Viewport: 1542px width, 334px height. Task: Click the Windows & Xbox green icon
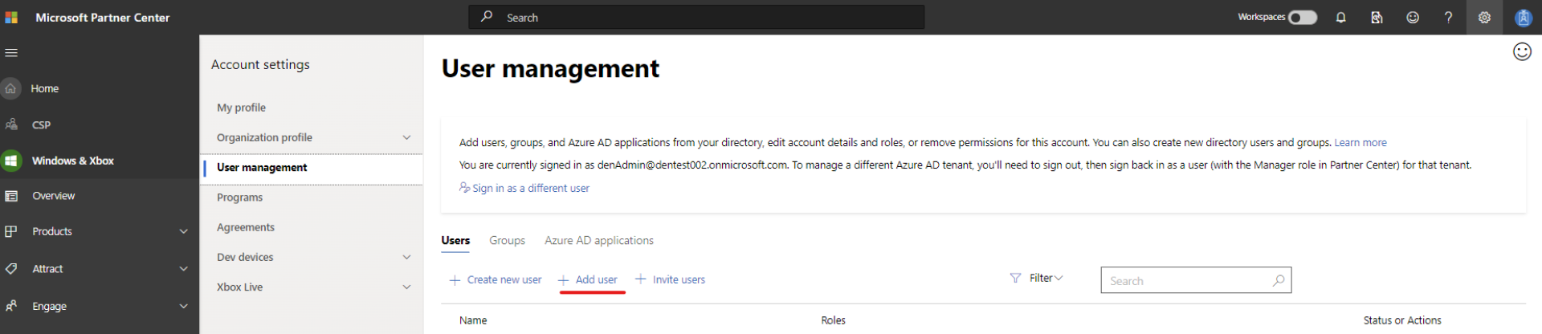(10, 161)
